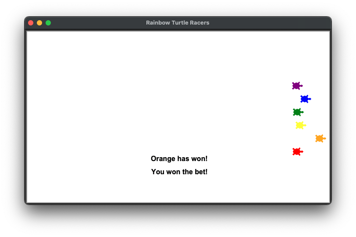Image resolution: width=356 pixels, height=237 pixels.
Task: Close the Rainbow Turtle Racers window
Action: 31,23
